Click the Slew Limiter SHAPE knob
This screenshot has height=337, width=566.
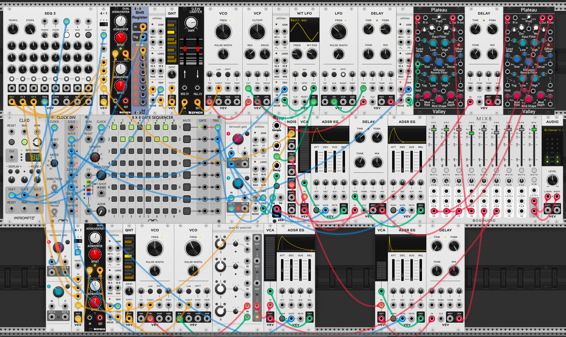coord(191,23)
